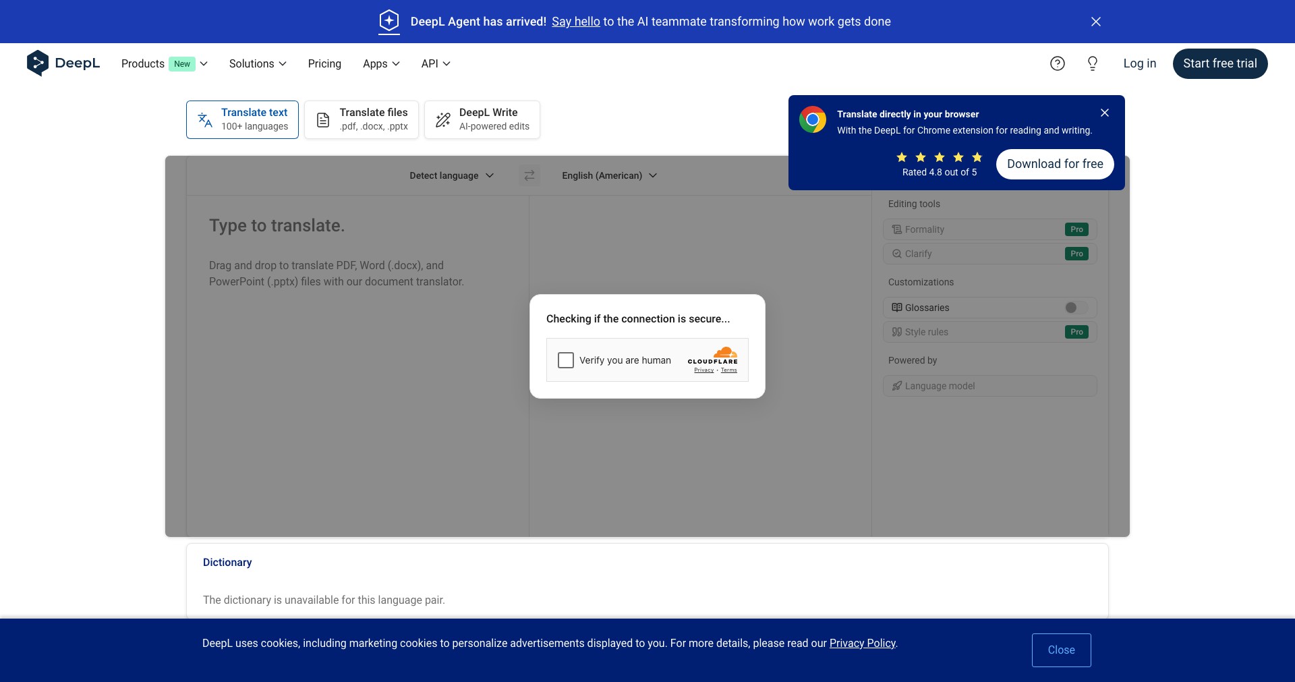Click the lightbulb tips icon
Image resolution: width=1295 pixels, height=682 pixels.
1093,63
